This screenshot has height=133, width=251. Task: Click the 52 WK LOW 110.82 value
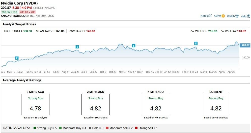(242, 31)
